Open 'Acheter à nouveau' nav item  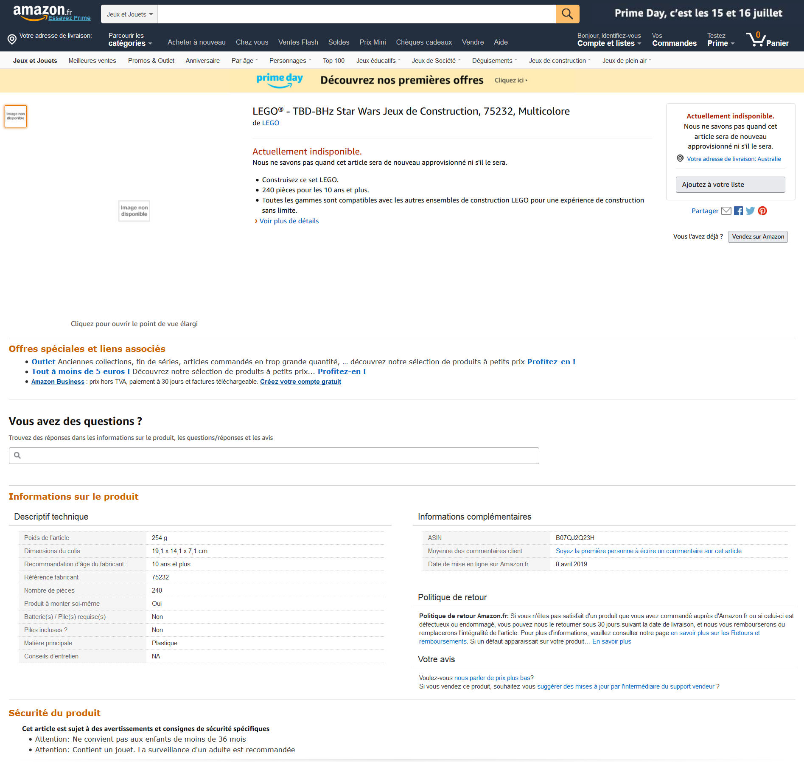(196, 42)
